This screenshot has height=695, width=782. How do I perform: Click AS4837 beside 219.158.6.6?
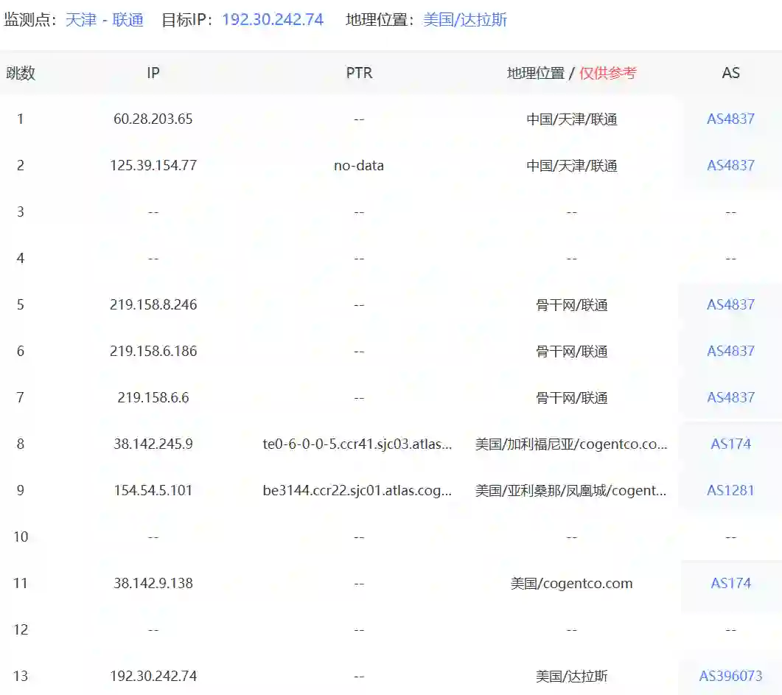coord(730,397)
